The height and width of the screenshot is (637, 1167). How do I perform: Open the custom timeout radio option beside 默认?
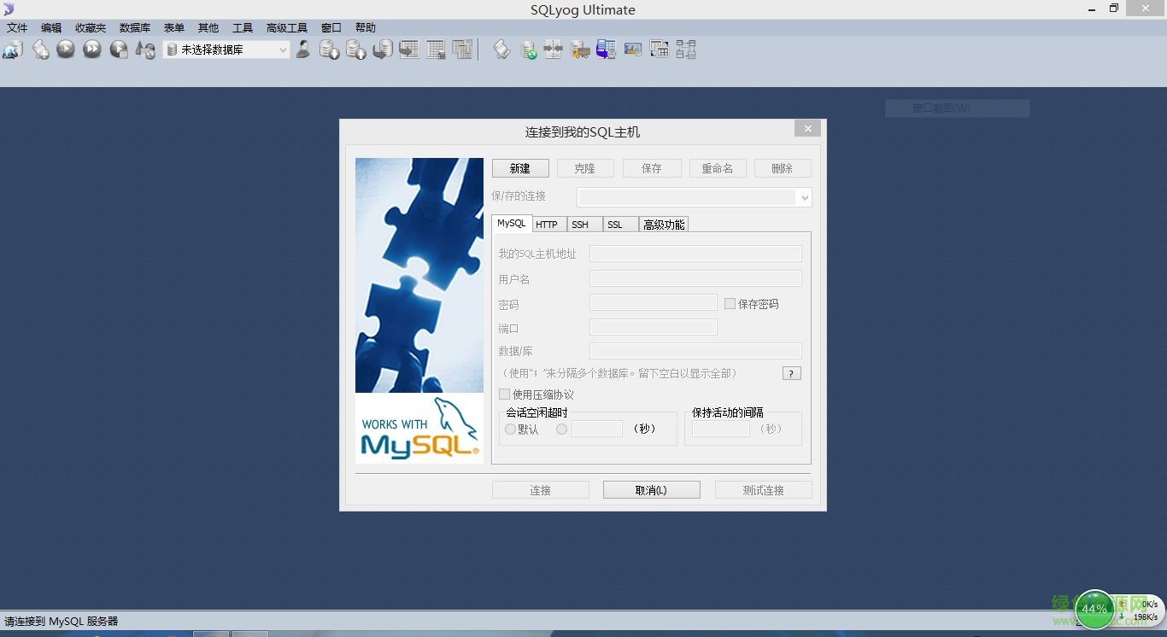pyautogui.click(x=561, y=430)
